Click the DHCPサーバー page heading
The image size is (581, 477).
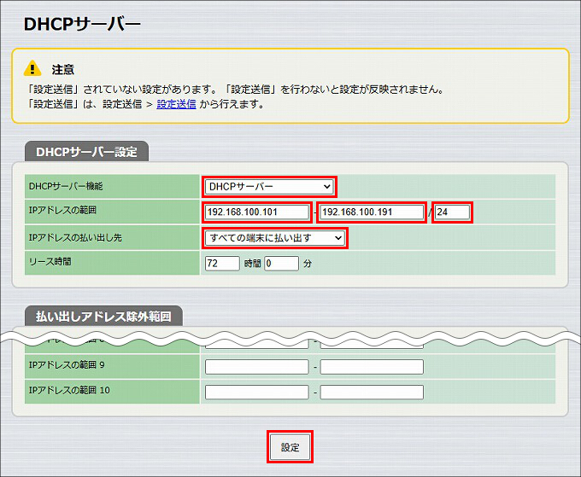[82, 25]
